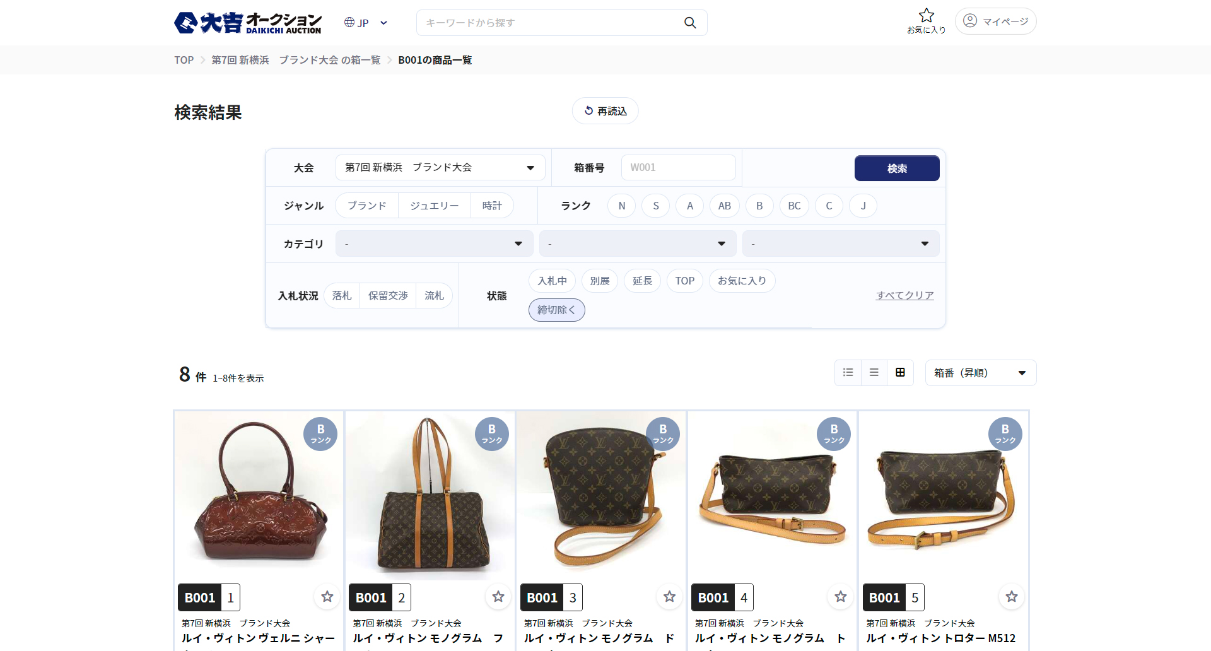Click the ルイ・ヴィトン ヴェルニ item title
Viewport: 1211px width, 651px height.
(258, 638)
